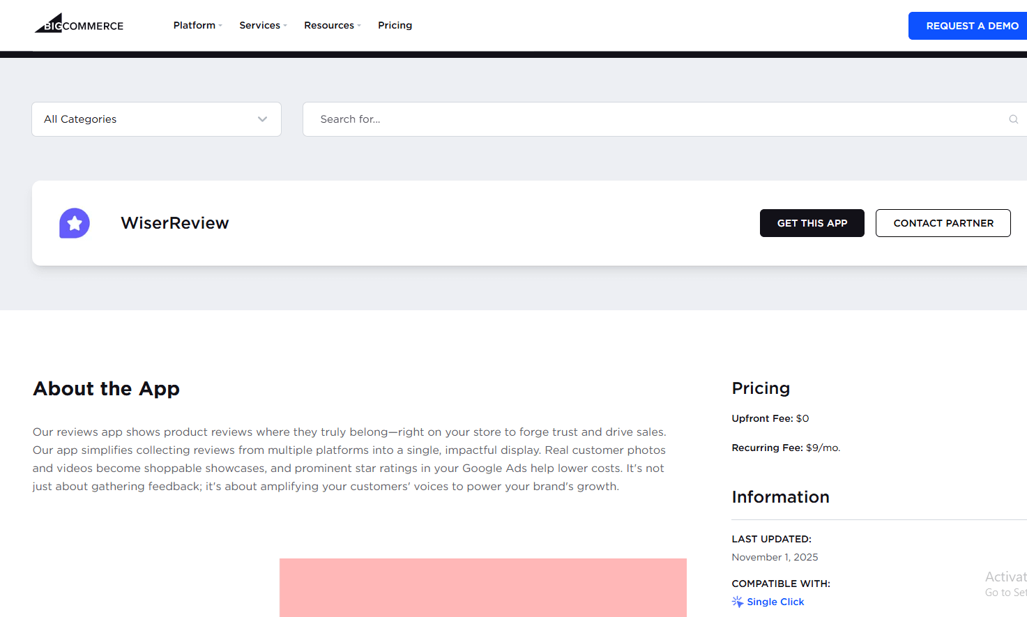
Task: Open the Services menu
Action: [259, 25]
